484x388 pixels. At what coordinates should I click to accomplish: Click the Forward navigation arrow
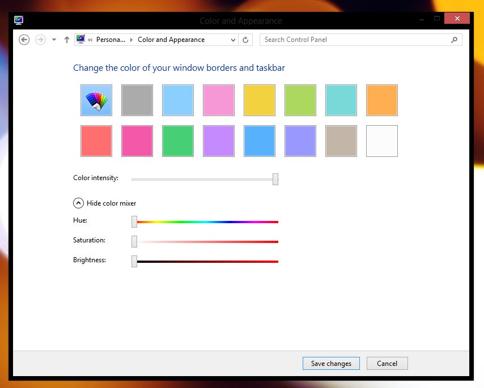[40, 40]
